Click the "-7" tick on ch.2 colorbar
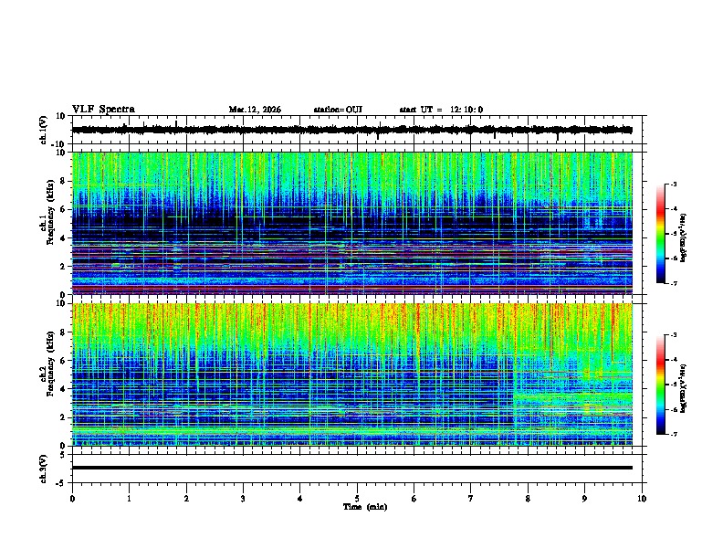 (674, 434)
